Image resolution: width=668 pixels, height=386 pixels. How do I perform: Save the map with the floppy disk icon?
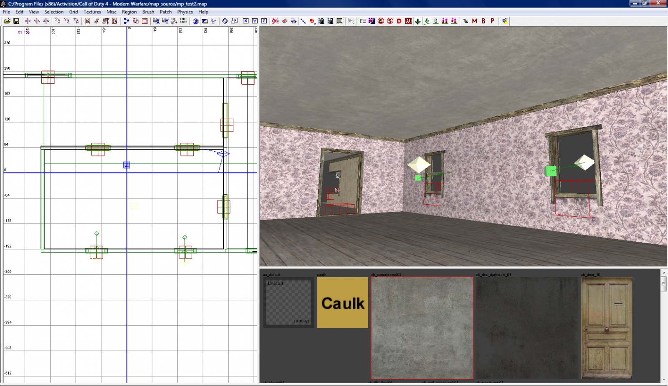click(x=16, y=21)
